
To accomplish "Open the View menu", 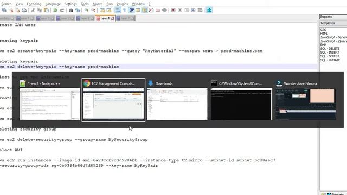I will [20, 4].
